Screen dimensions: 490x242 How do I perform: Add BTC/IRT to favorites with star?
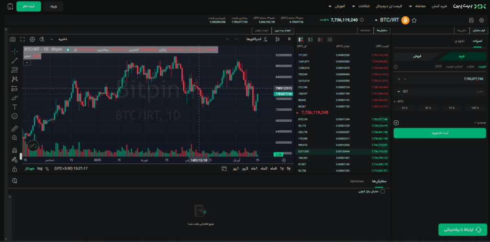click(414, 20)
